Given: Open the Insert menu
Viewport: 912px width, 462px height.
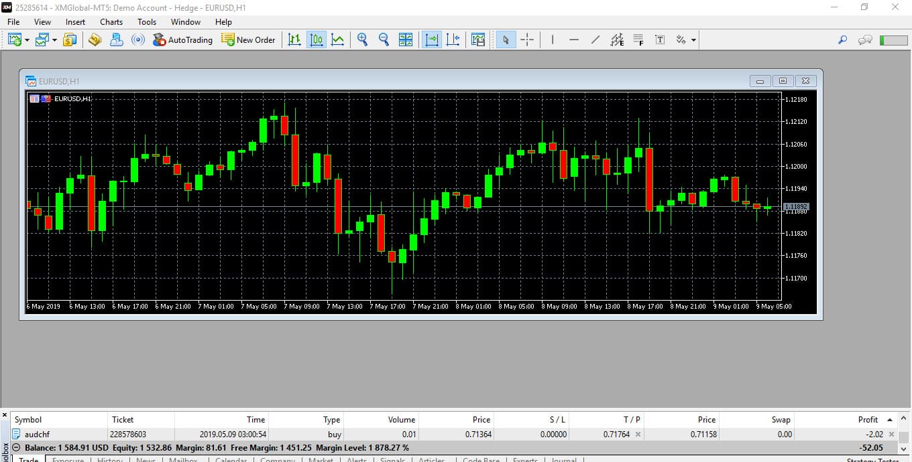Looking at the screenshot, I should pos(75,21).
